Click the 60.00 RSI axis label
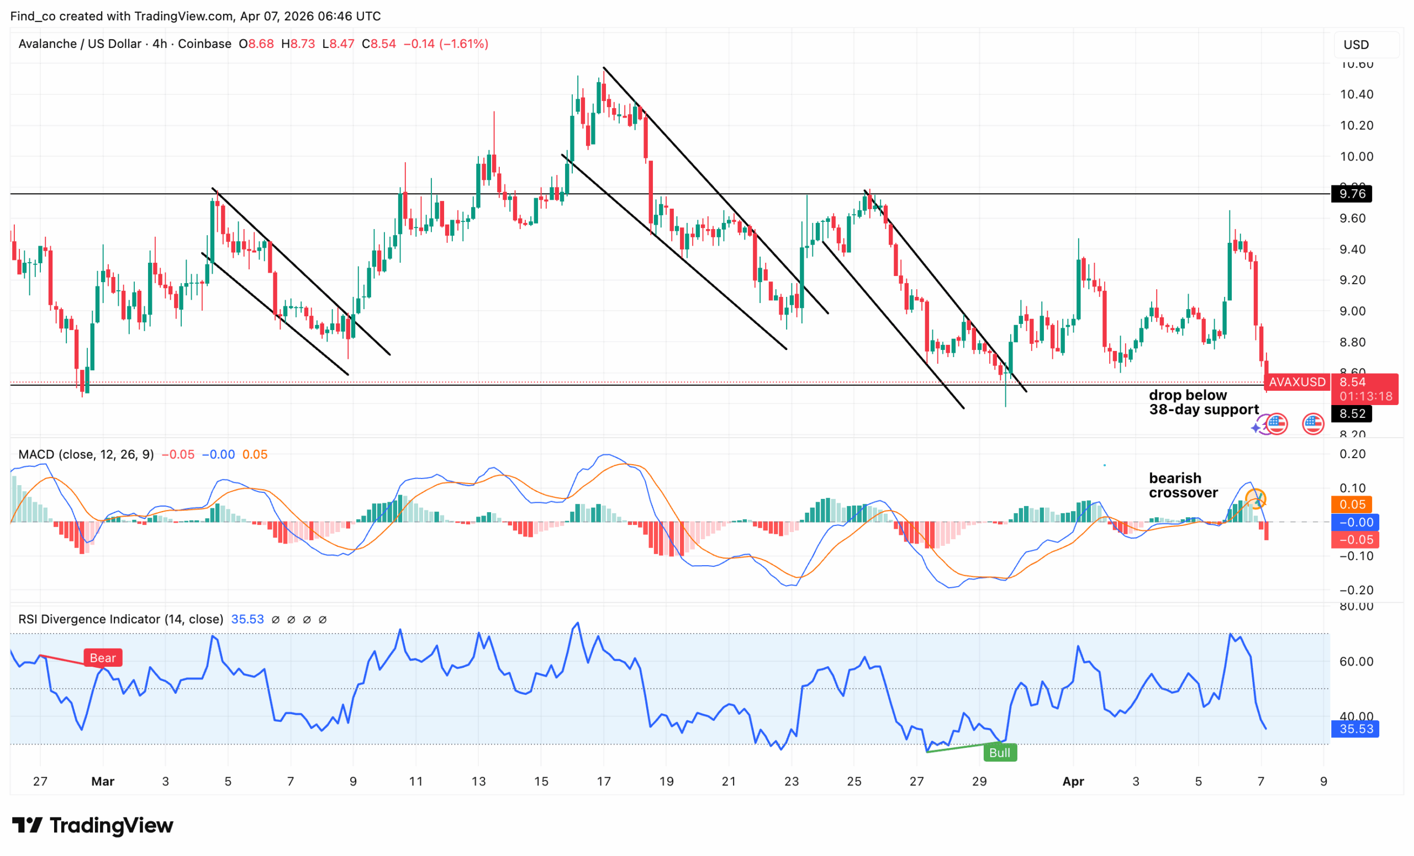Viewport: 1414px width, 856px height. click(x=1357, y=662)
